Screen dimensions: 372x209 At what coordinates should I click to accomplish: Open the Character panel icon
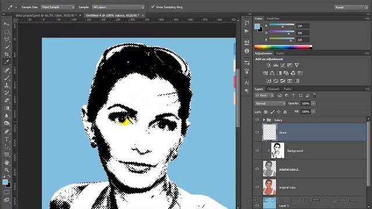click(x=246, y=82)
